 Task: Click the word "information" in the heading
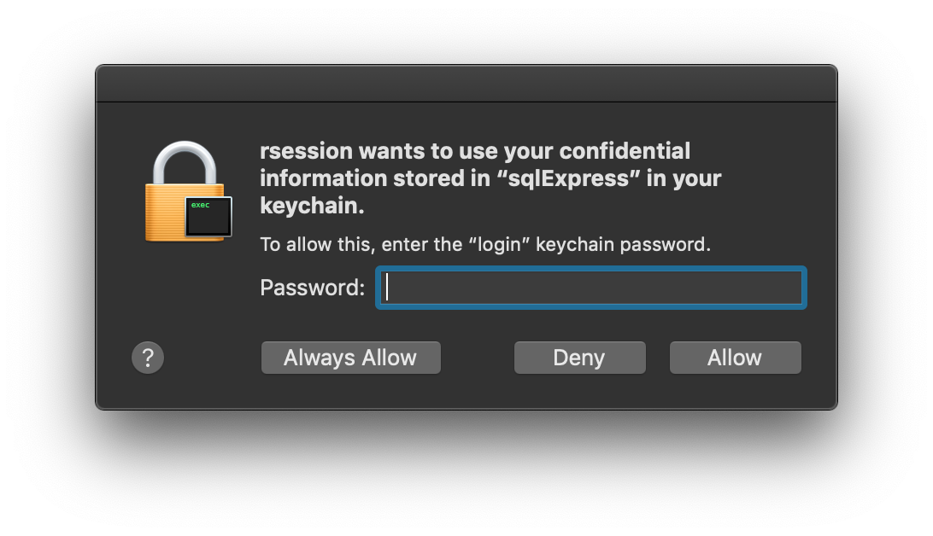point(313,178)
